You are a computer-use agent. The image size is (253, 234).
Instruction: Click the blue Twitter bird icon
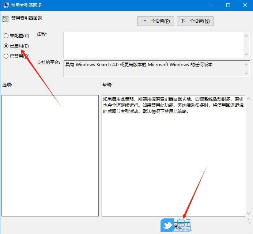coord(167,224)
